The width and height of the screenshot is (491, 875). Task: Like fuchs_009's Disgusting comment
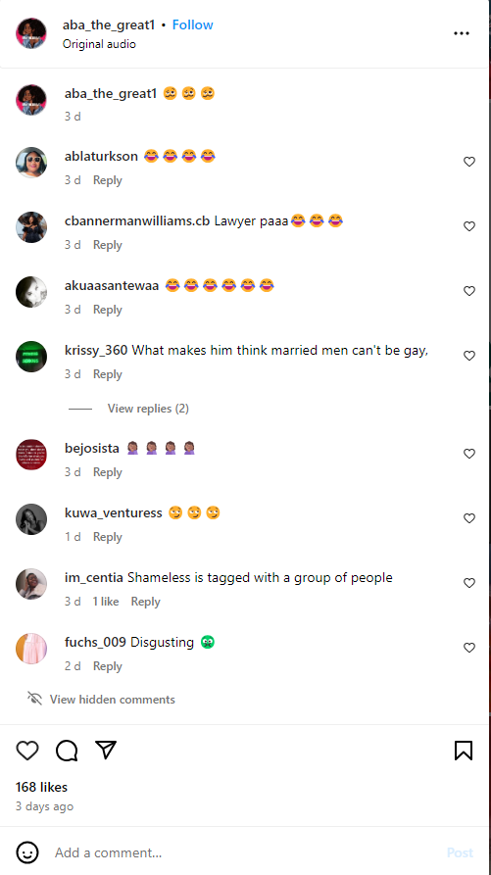coord(469,648)
